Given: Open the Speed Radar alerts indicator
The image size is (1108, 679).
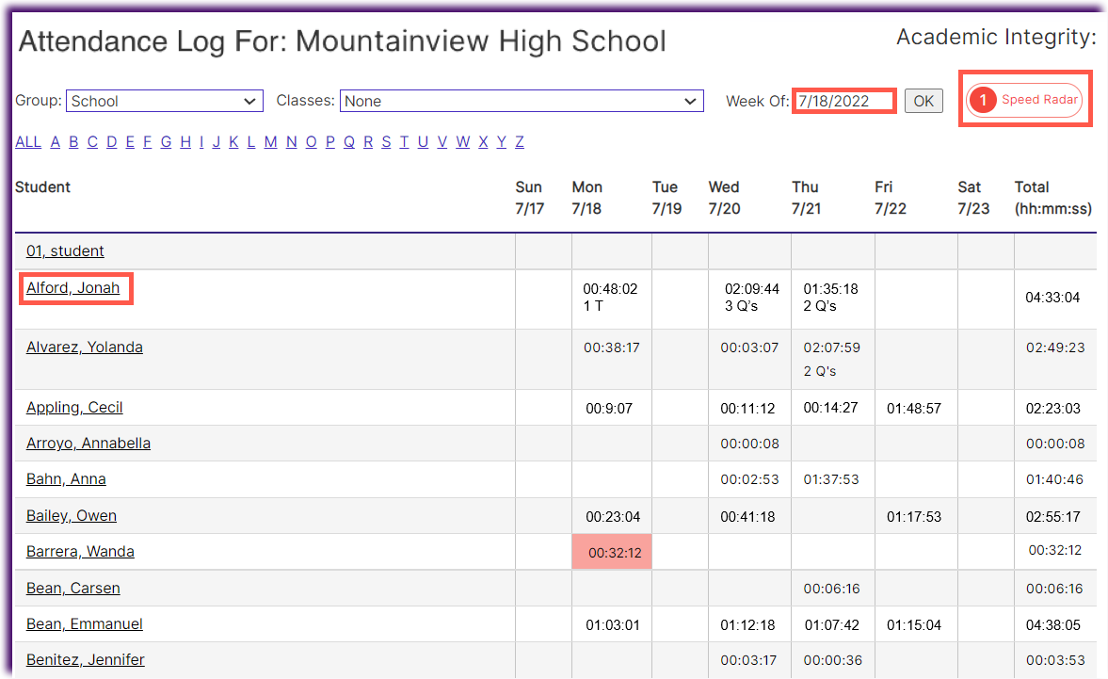Looking at the screenshot, I should [x=1025, y=99].
